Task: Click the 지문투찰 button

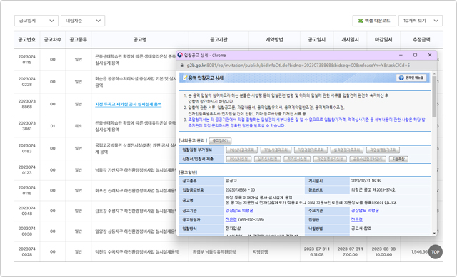Action: tap(398, 159)
